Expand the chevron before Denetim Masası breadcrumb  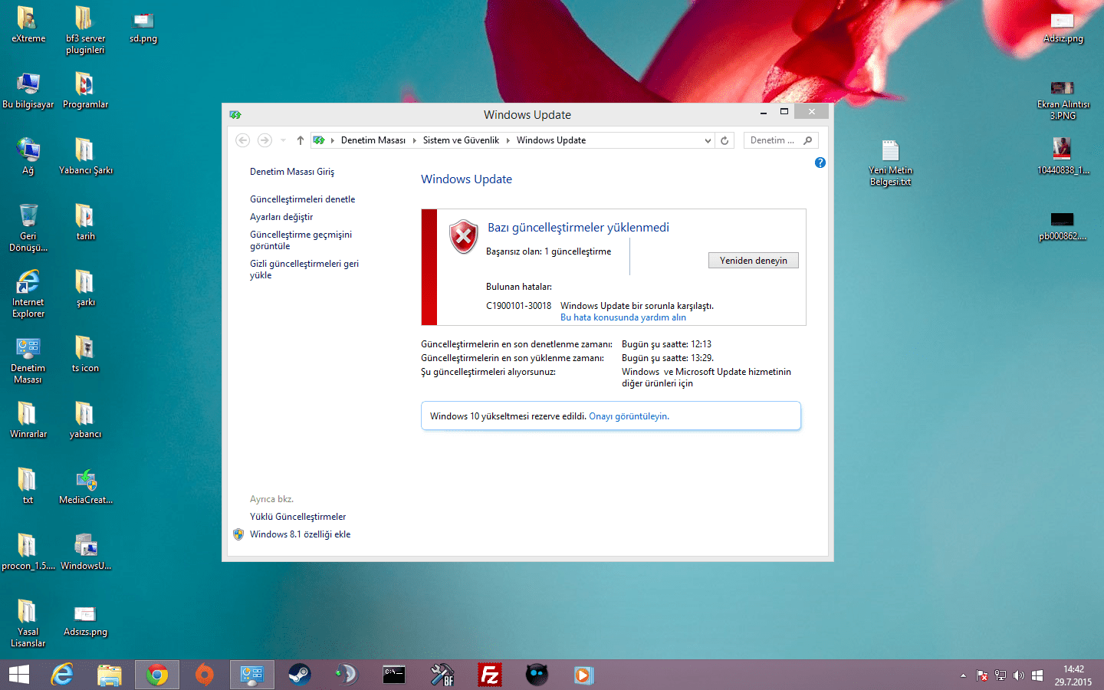(333, 140)
